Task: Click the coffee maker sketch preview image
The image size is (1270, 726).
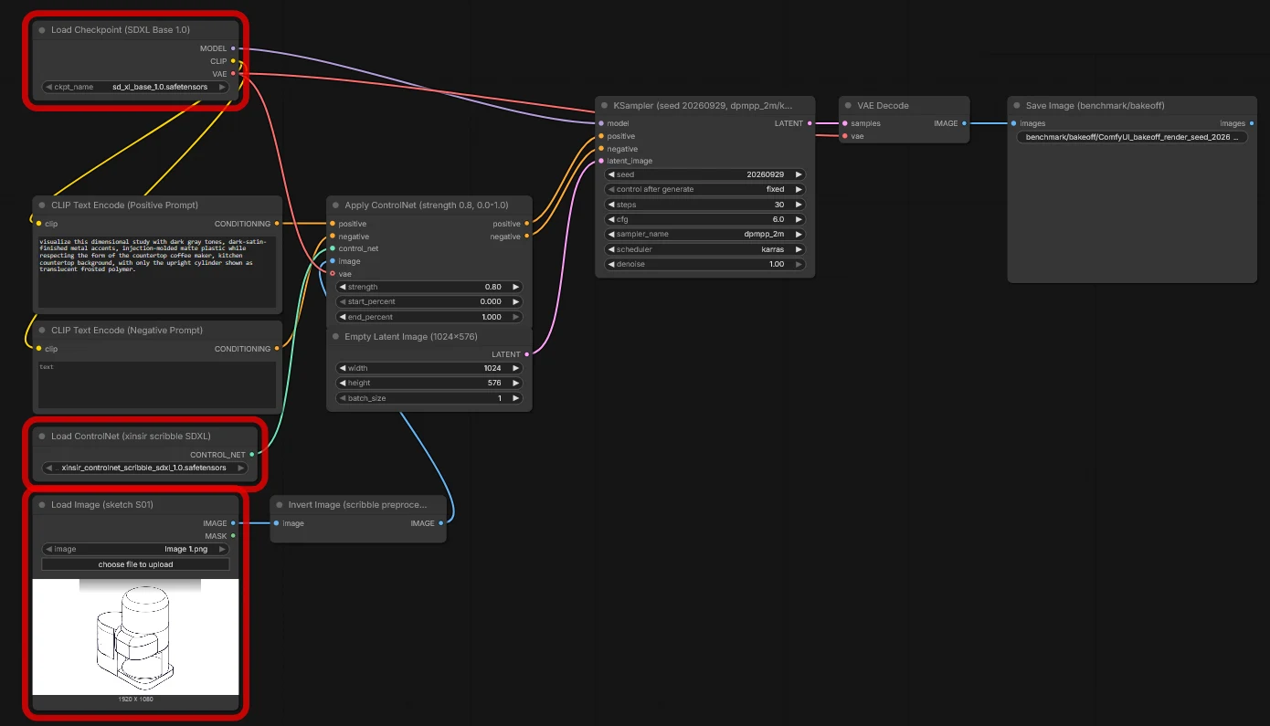Action: [x=135, y=637]
